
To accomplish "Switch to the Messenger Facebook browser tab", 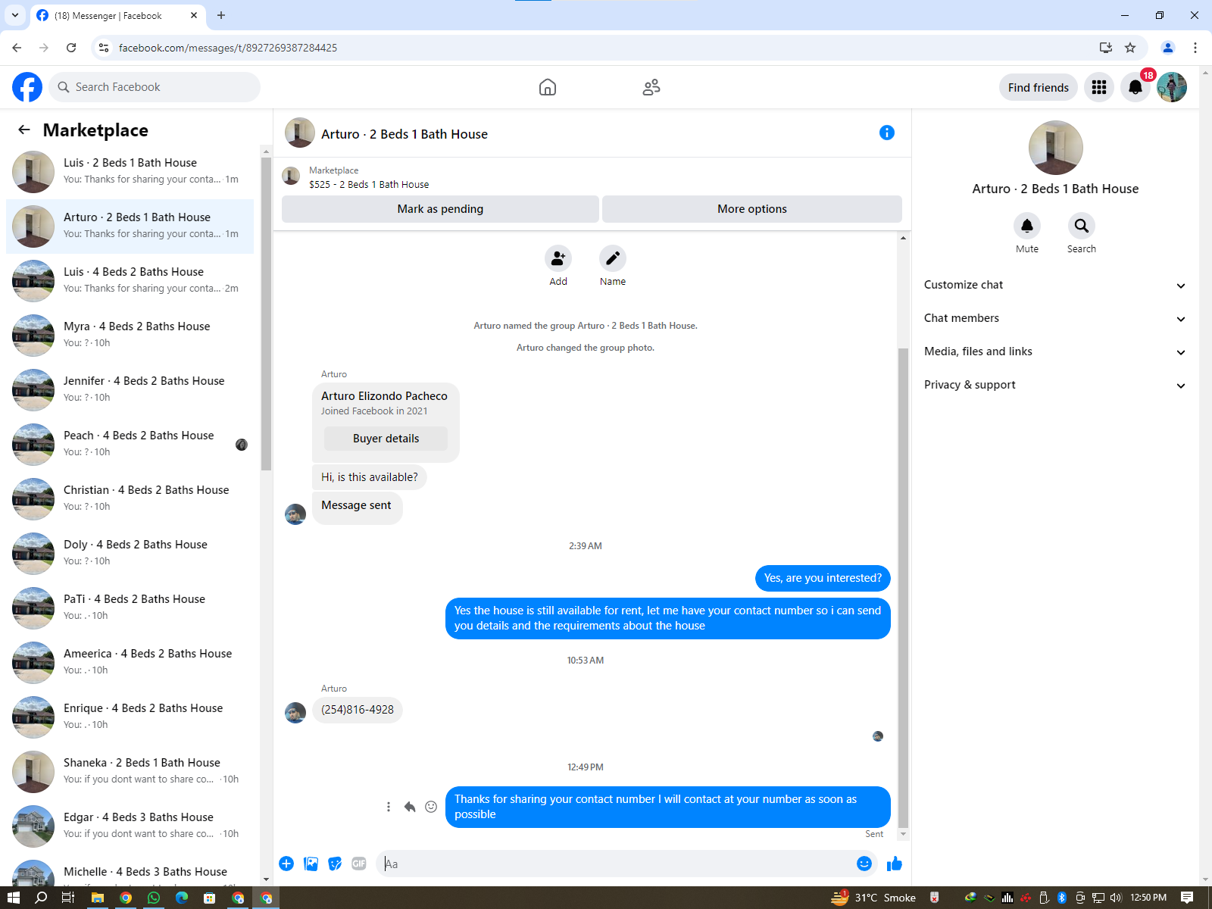I will point(117,15).
